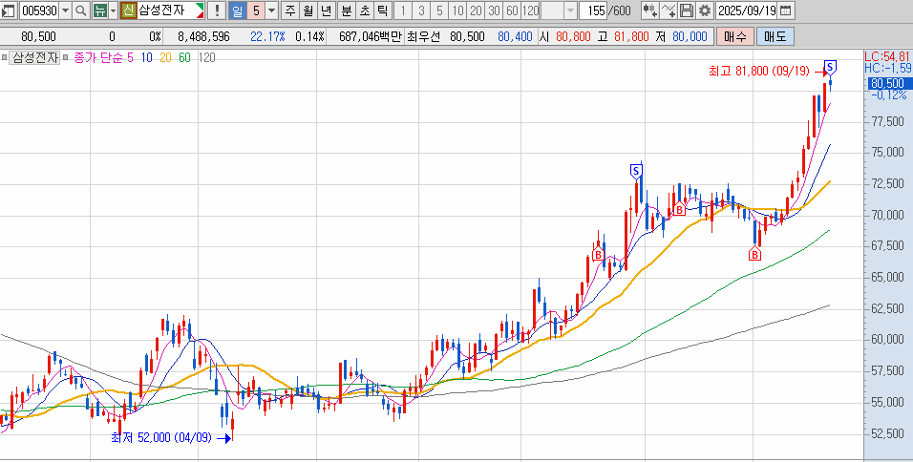Image resolution: width=913 pixels, height=462 pixels.
Task: Expand the period number 5 dropdown
Action: [271, 10]
